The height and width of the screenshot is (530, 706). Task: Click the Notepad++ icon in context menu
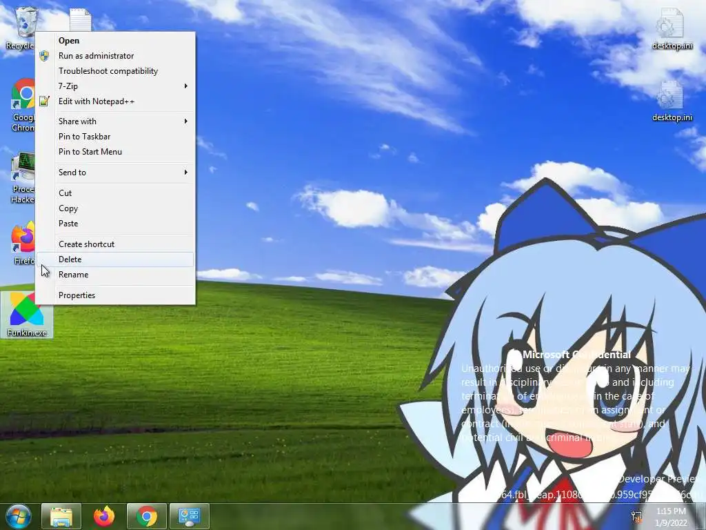pos(44,101)
